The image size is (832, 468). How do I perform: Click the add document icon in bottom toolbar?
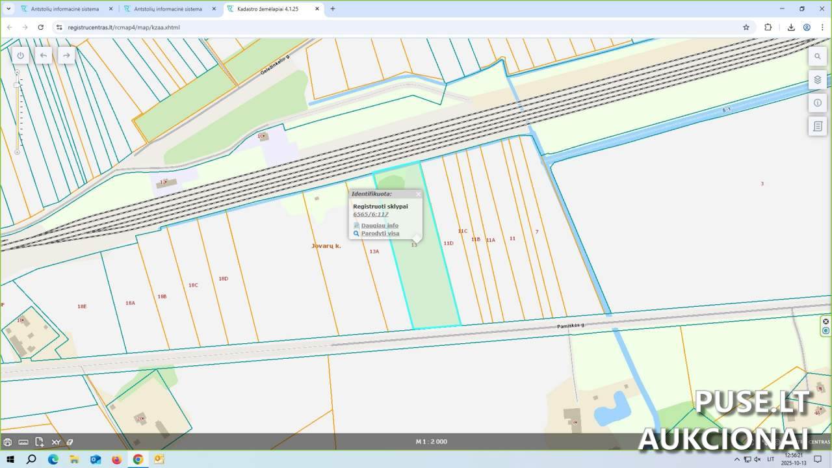[x=40, y=442]
